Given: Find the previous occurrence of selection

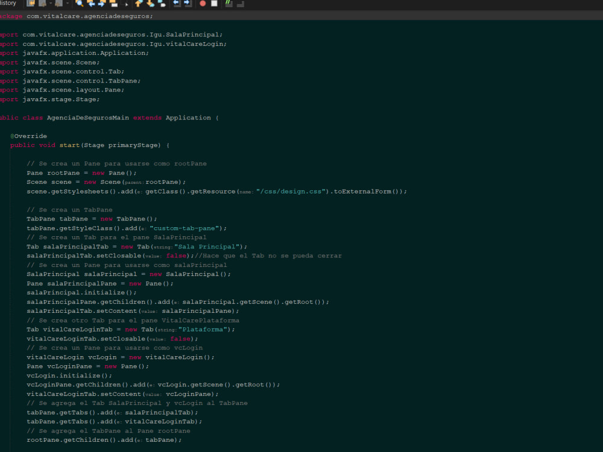Looking at the screenshot, I should tap(92, 4).
